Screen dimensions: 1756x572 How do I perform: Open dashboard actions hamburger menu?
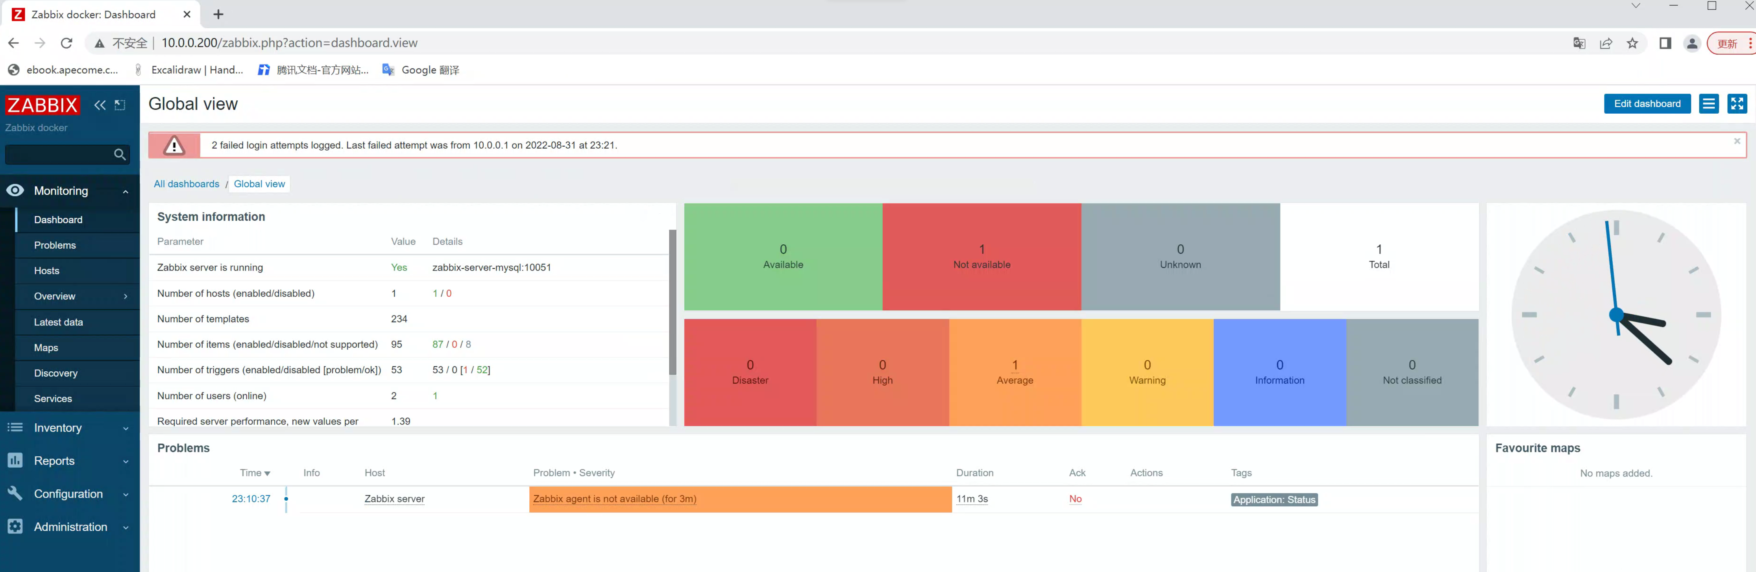coord(1708,103)
